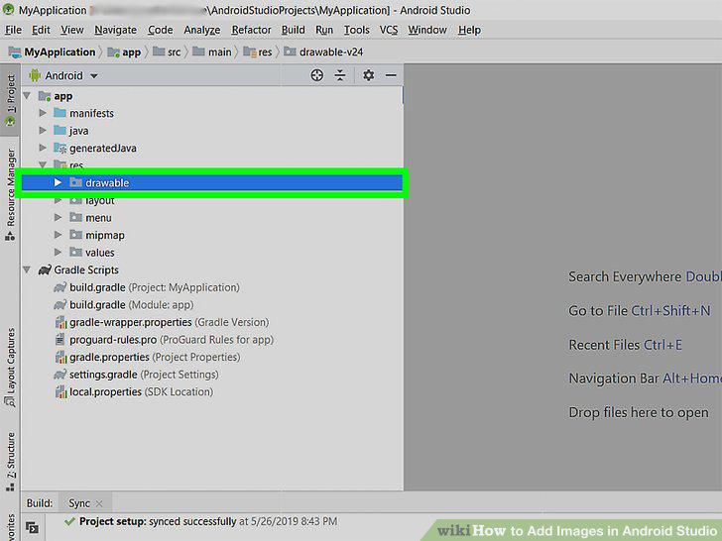Switch to the Sync tab in Build panel
The height and width of the screenshot is (541, 722).
[79, 503]
